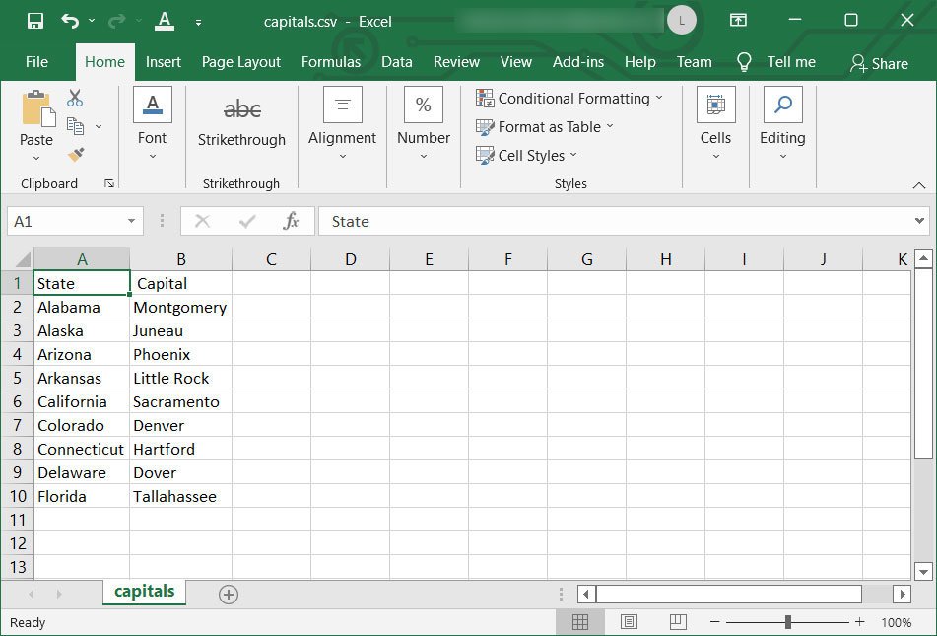Click the Copy icon
The image size is (937, 636).
(x=75, y=126)
